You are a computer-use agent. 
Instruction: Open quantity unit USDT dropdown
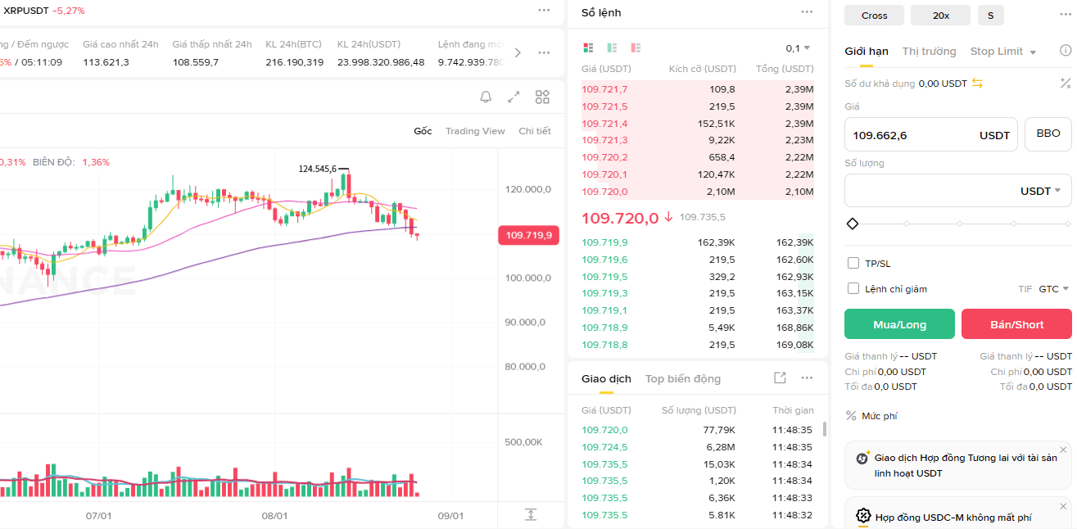tap(1040, 191)
